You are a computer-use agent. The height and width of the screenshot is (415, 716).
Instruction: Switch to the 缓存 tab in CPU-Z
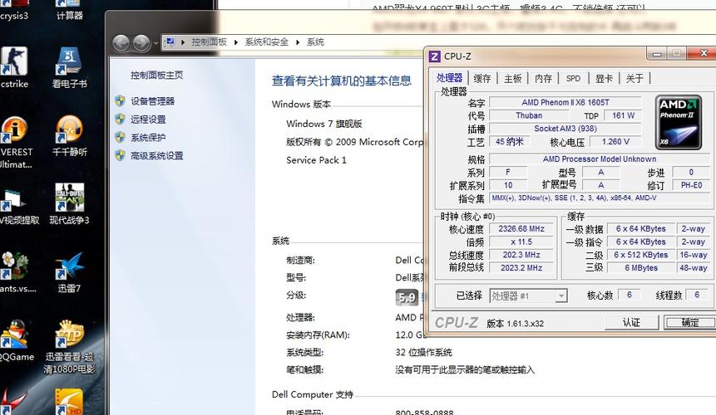(x=482, y=78)
